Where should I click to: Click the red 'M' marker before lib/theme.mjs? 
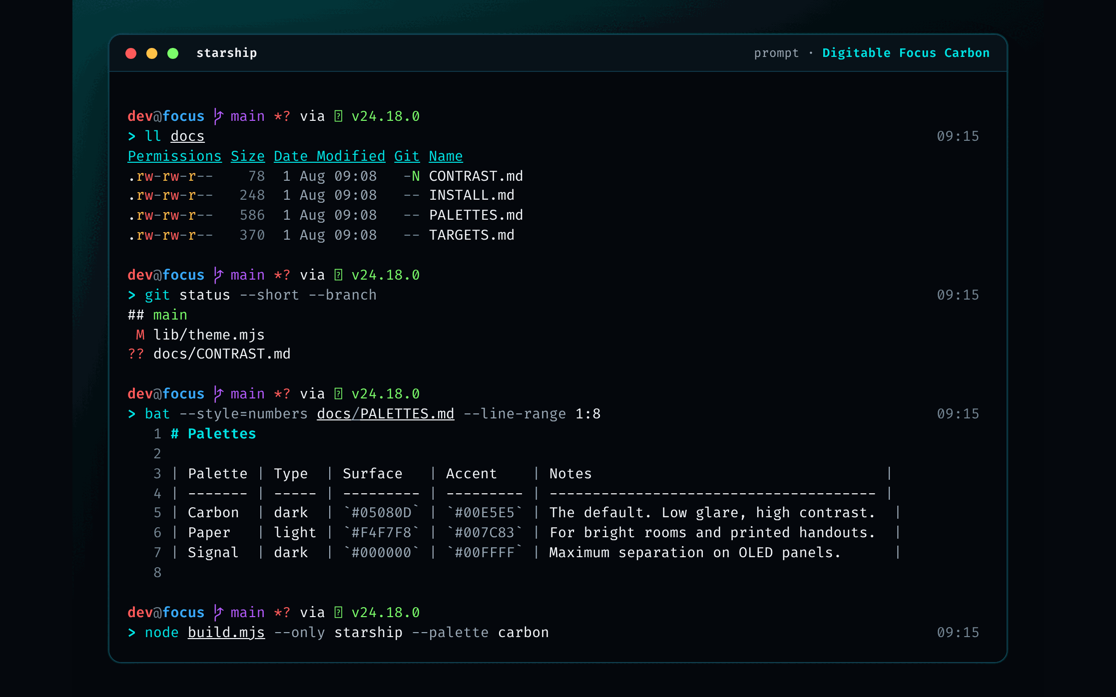pyautogui.click(x=140, y=335)
